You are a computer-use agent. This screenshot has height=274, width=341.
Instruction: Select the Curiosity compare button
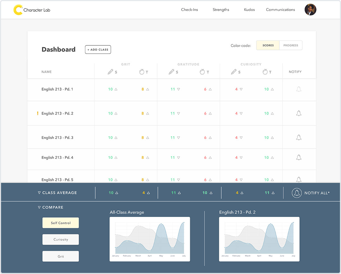pos(61,240)
